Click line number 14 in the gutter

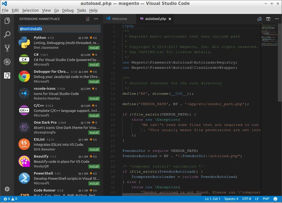pos(113,94)
